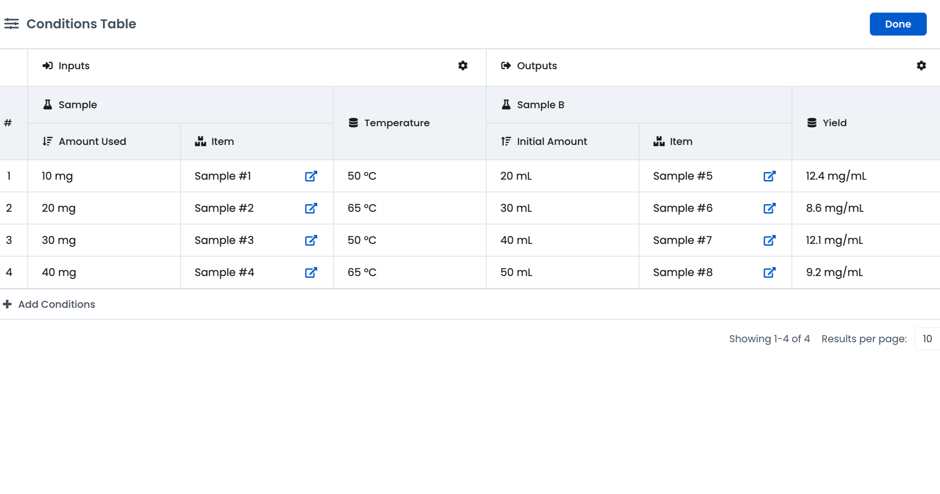Open Sample #3 external link icon

point(311,240)
